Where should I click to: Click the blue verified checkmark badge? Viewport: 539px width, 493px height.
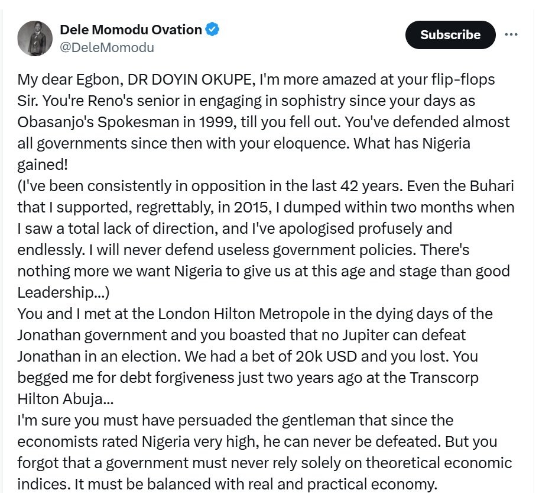click(212, 29)
